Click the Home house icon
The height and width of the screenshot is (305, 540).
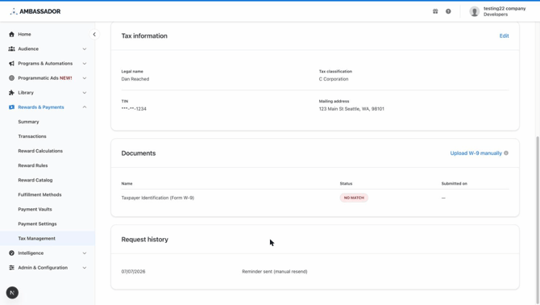click(x=12, y=34)
